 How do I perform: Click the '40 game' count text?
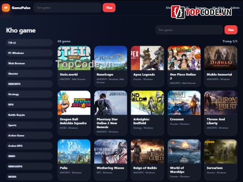(64, 41)
